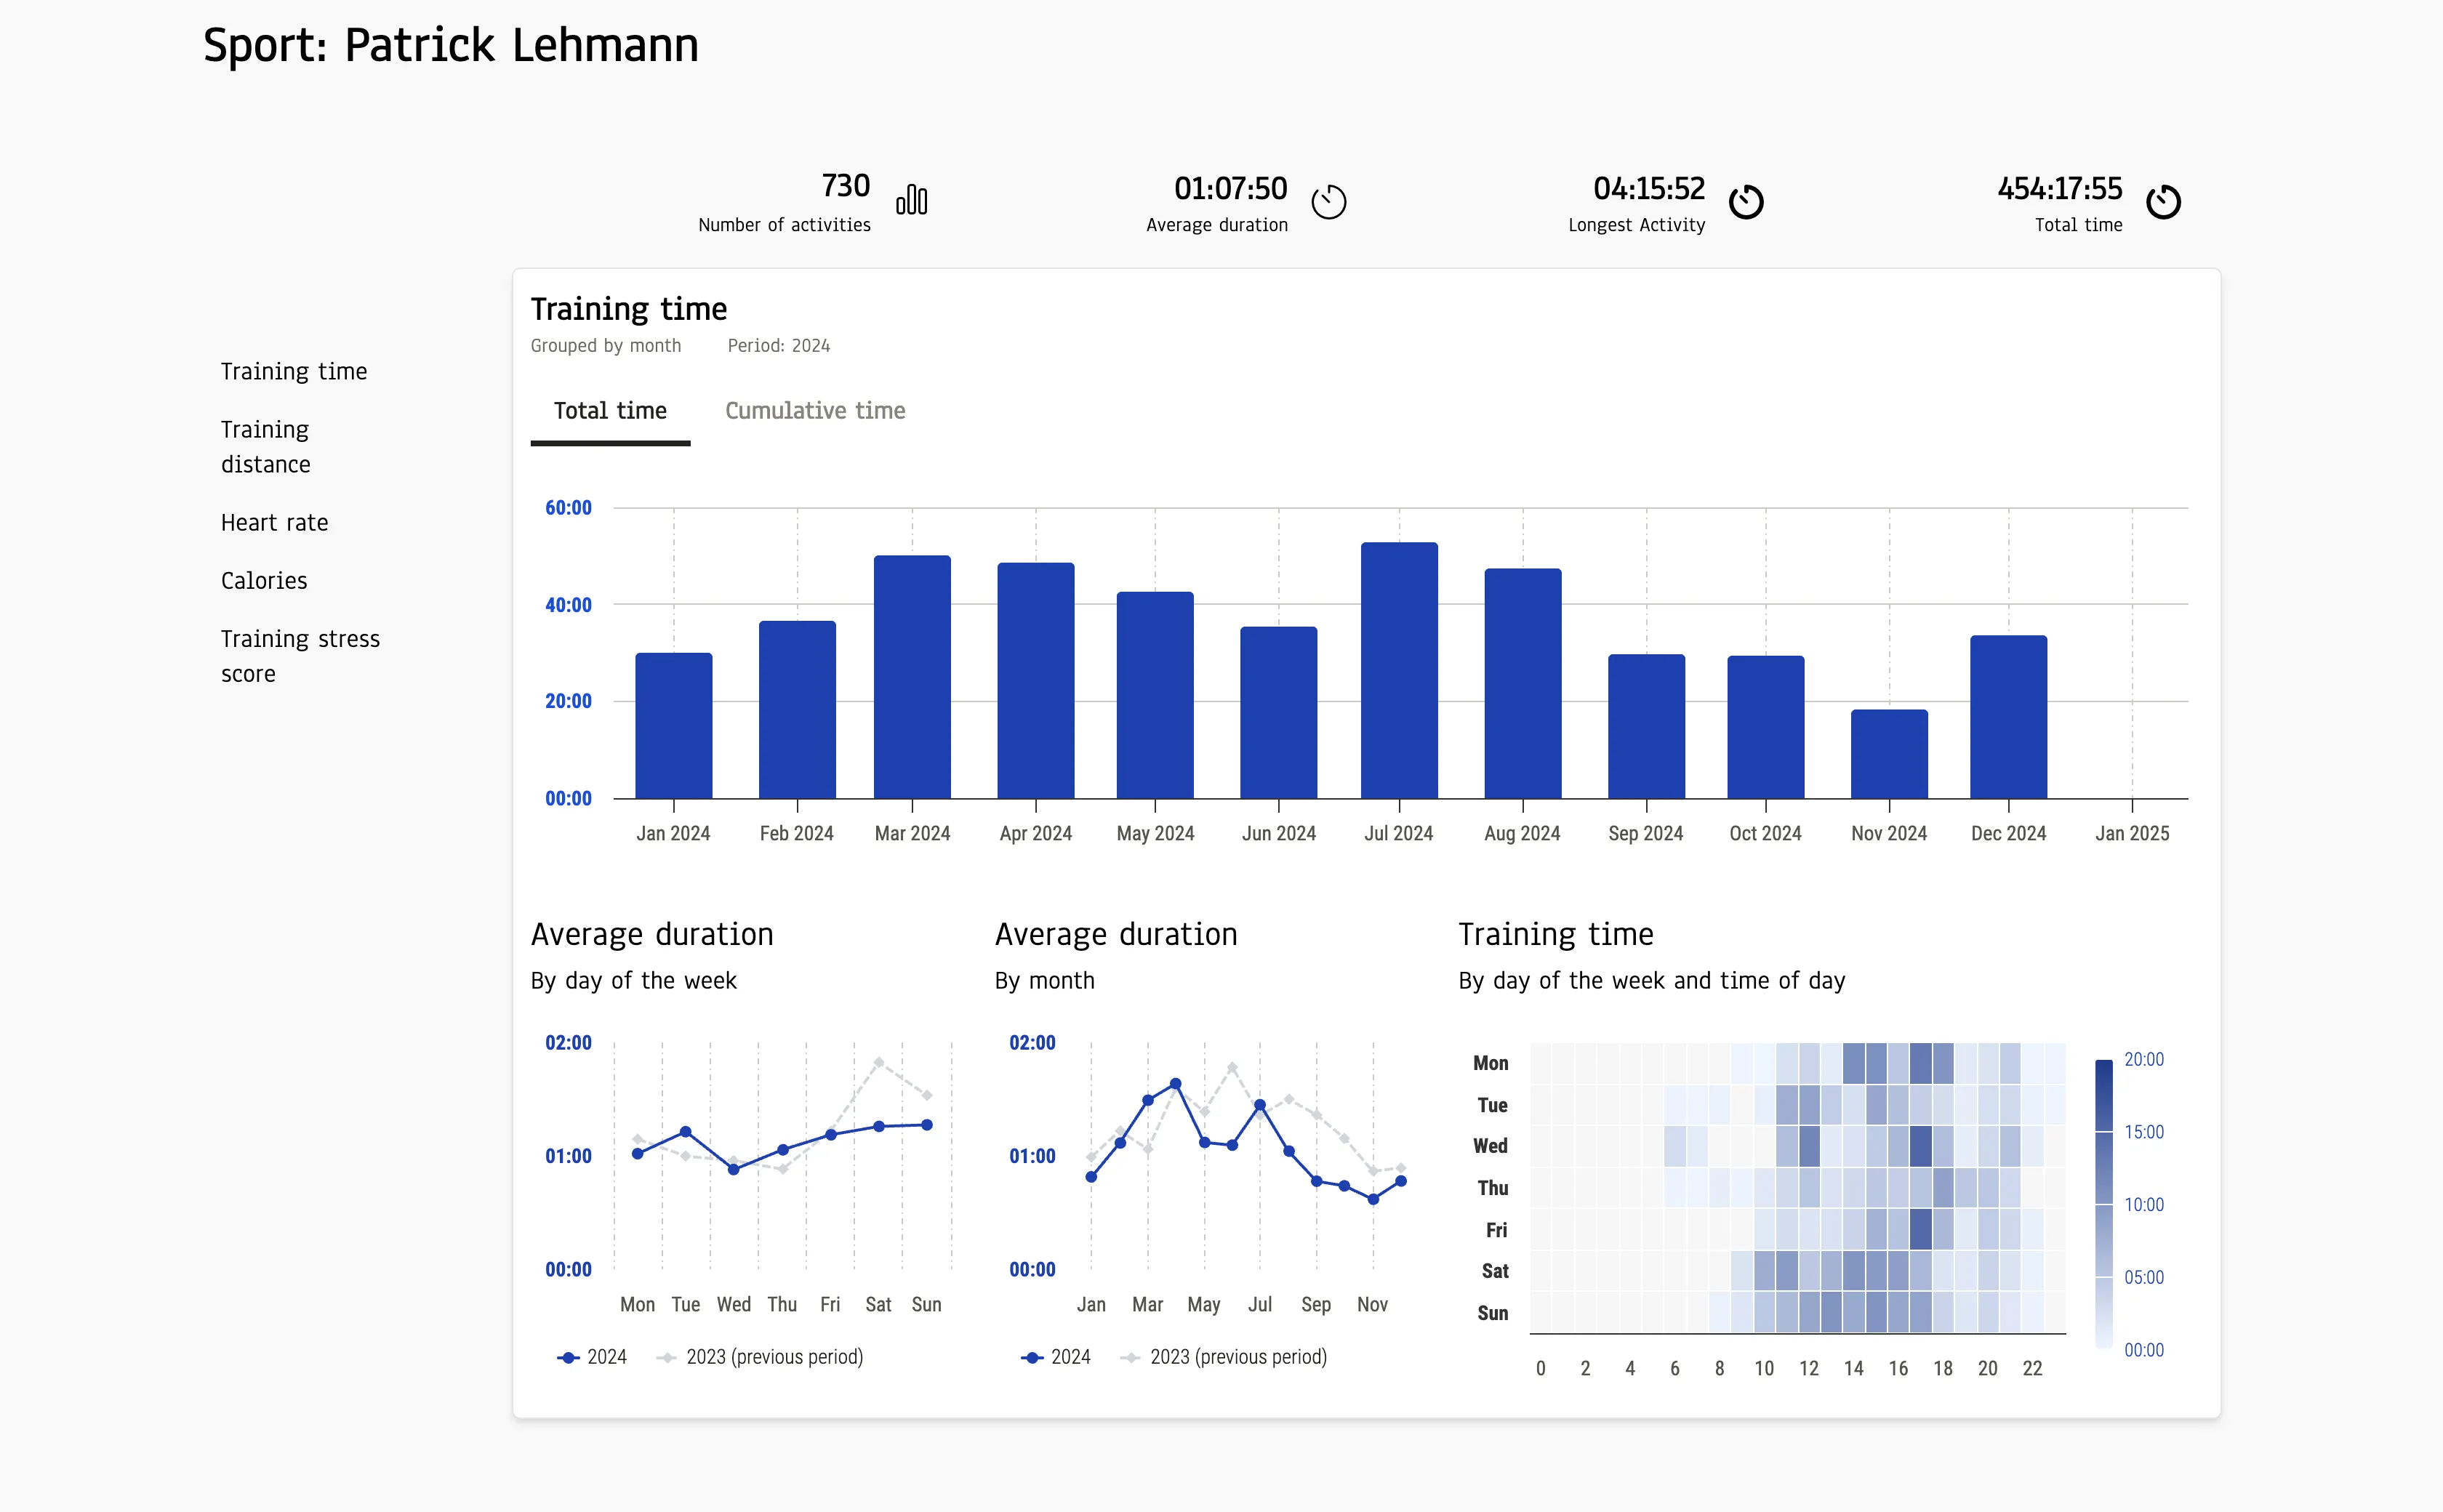Select the Total time tab
The width and height of the screenshot is (2443, 1512).
tap(610, 411)
